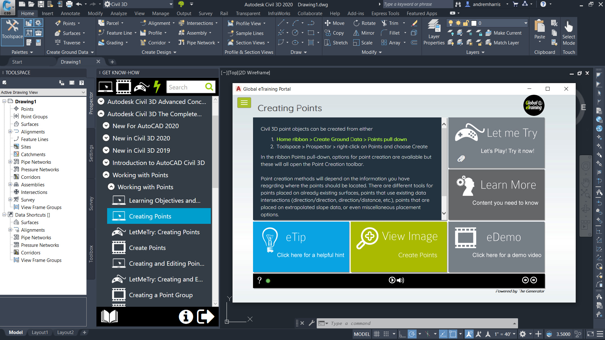Toggle the grid display in status bar
The width and height of the screenshot is (605, 340).
click(x=377, y=334)
